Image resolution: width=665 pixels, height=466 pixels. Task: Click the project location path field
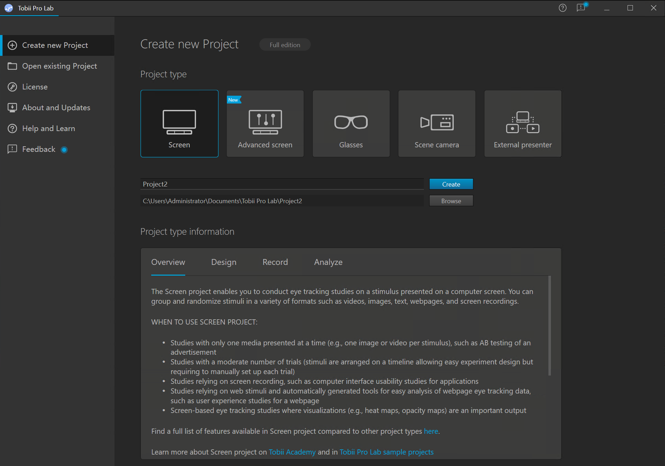click(x=282, y=201)
